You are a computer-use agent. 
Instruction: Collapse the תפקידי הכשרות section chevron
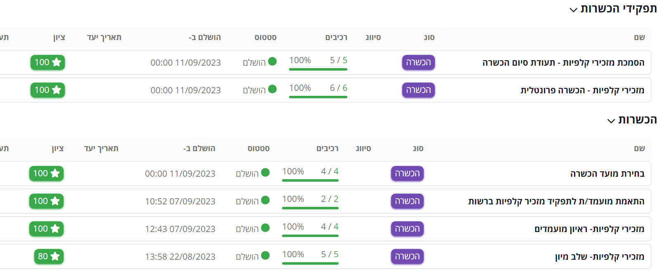[573, 10]
